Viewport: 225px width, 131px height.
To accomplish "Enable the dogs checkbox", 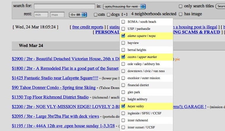I will pos(109,15).
